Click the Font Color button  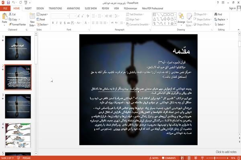[x=86, y=23]
